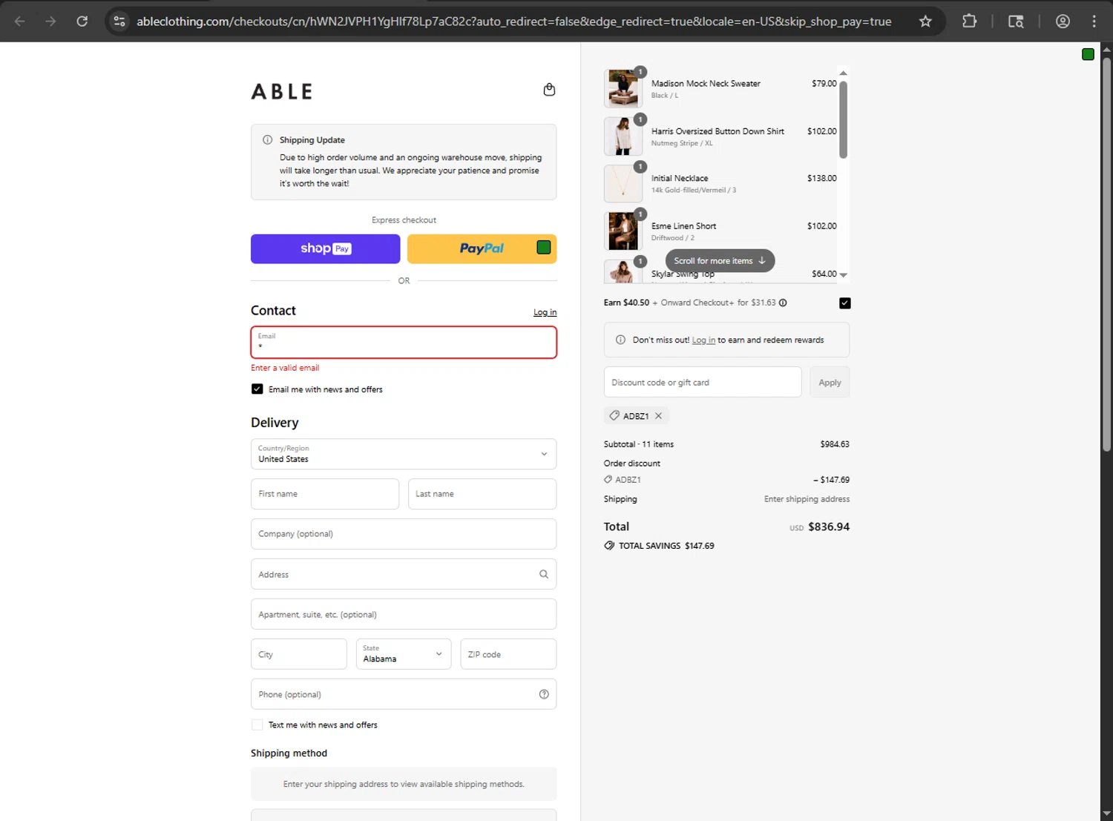Click the Enter a valid email error
The width and height of the screenshot is (1113, 821).
click(x=285, y=368)
